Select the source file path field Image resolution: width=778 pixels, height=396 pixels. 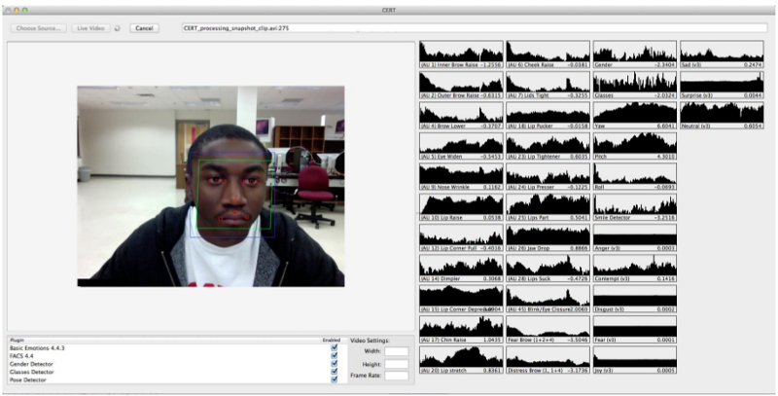tap(475, 28)
